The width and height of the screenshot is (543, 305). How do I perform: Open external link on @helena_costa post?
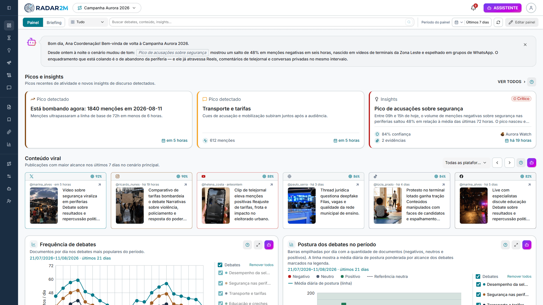(x=271, y=185)
